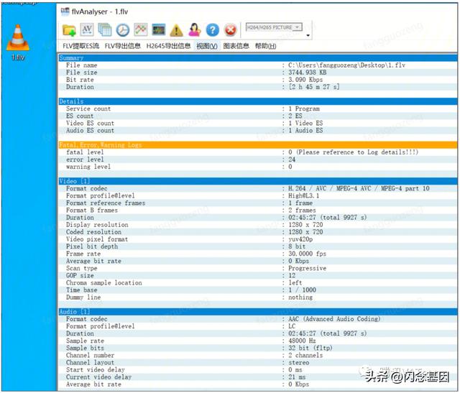
Task: Click the toolbar overflow arrow
Action: [308, 35]
